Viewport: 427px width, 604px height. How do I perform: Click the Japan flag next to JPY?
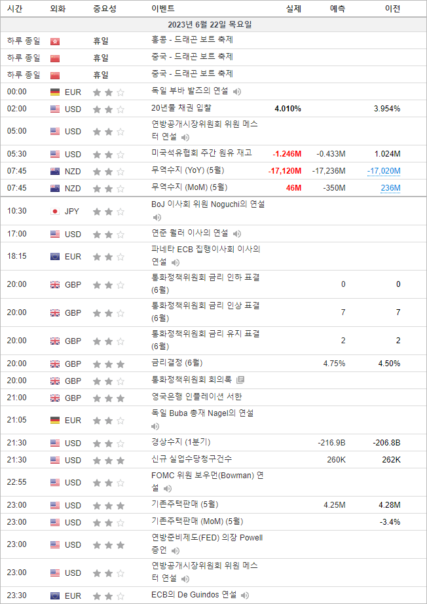55,212
